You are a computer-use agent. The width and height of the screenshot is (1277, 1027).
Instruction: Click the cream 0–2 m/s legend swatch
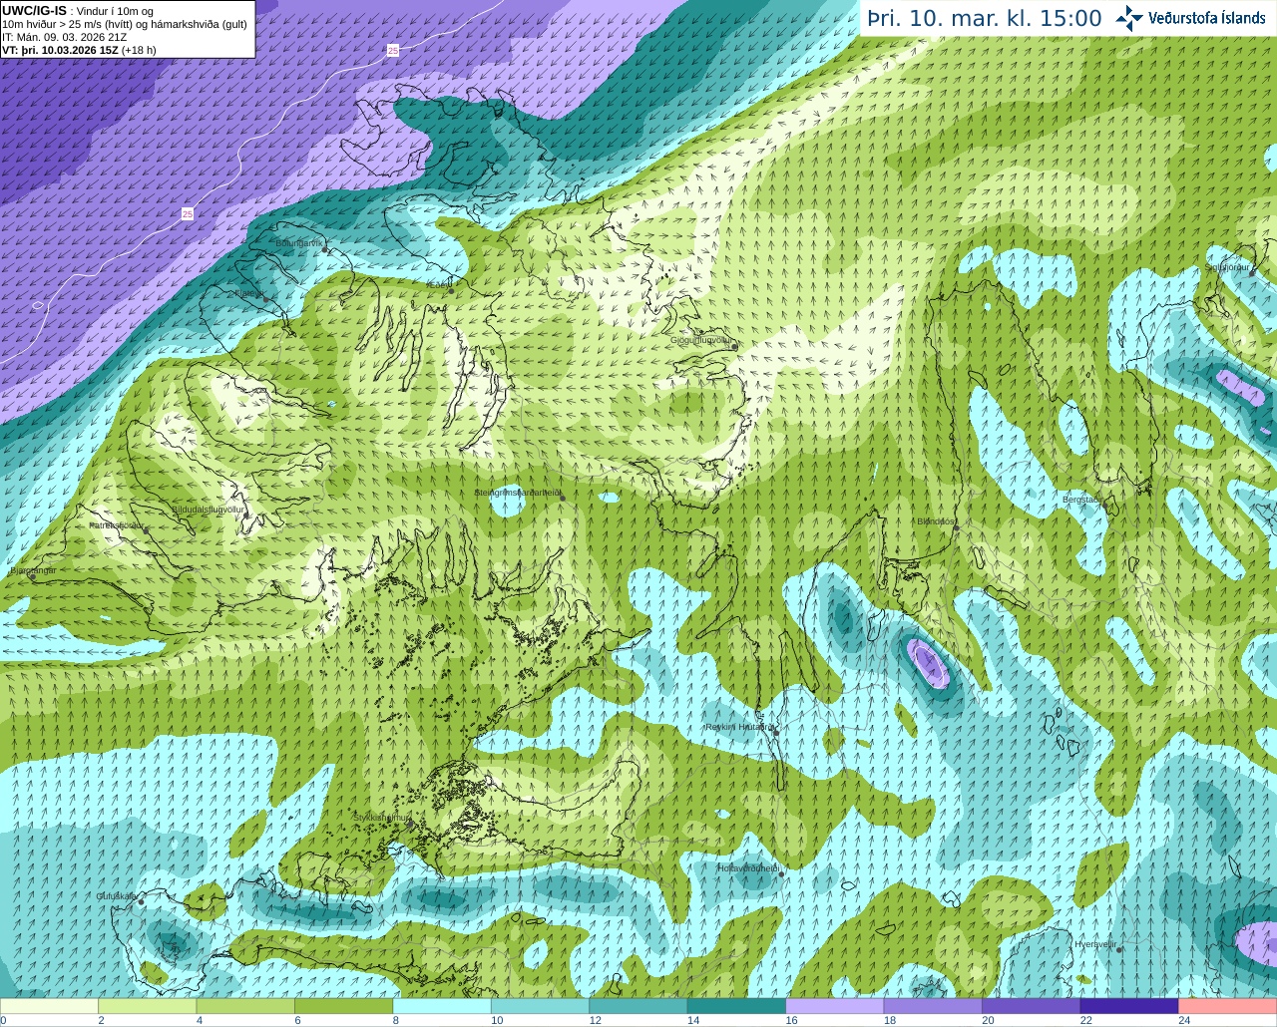pyautogui.click(x=50, y=1006)
